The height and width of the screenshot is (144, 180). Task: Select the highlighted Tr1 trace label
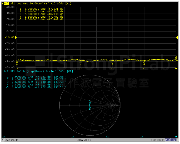coord(6,4)
